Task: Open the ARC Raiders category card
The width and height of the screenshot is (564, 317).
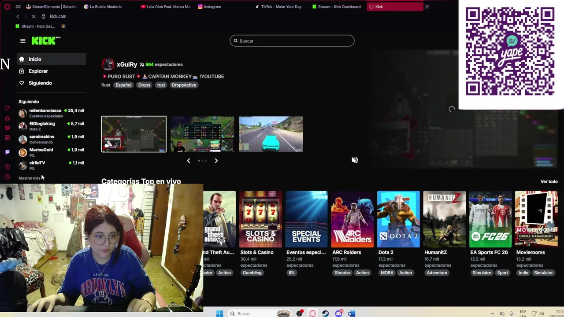Action: (x=352, y=219)
